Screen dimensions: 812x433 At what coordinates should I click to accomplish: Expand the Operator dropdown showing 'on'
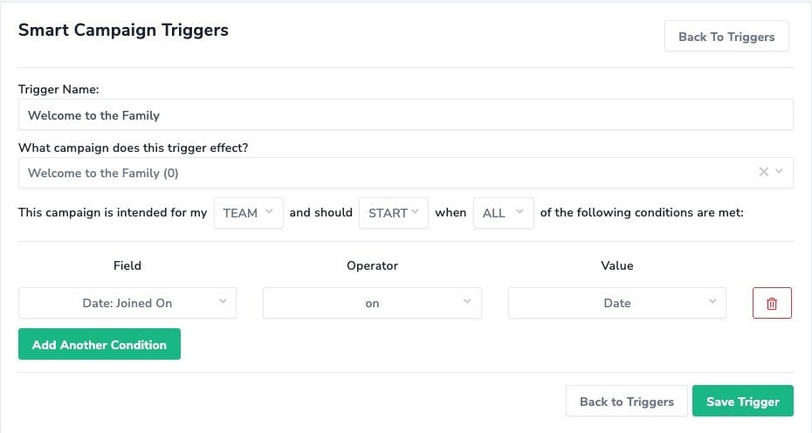click(372, 303)
